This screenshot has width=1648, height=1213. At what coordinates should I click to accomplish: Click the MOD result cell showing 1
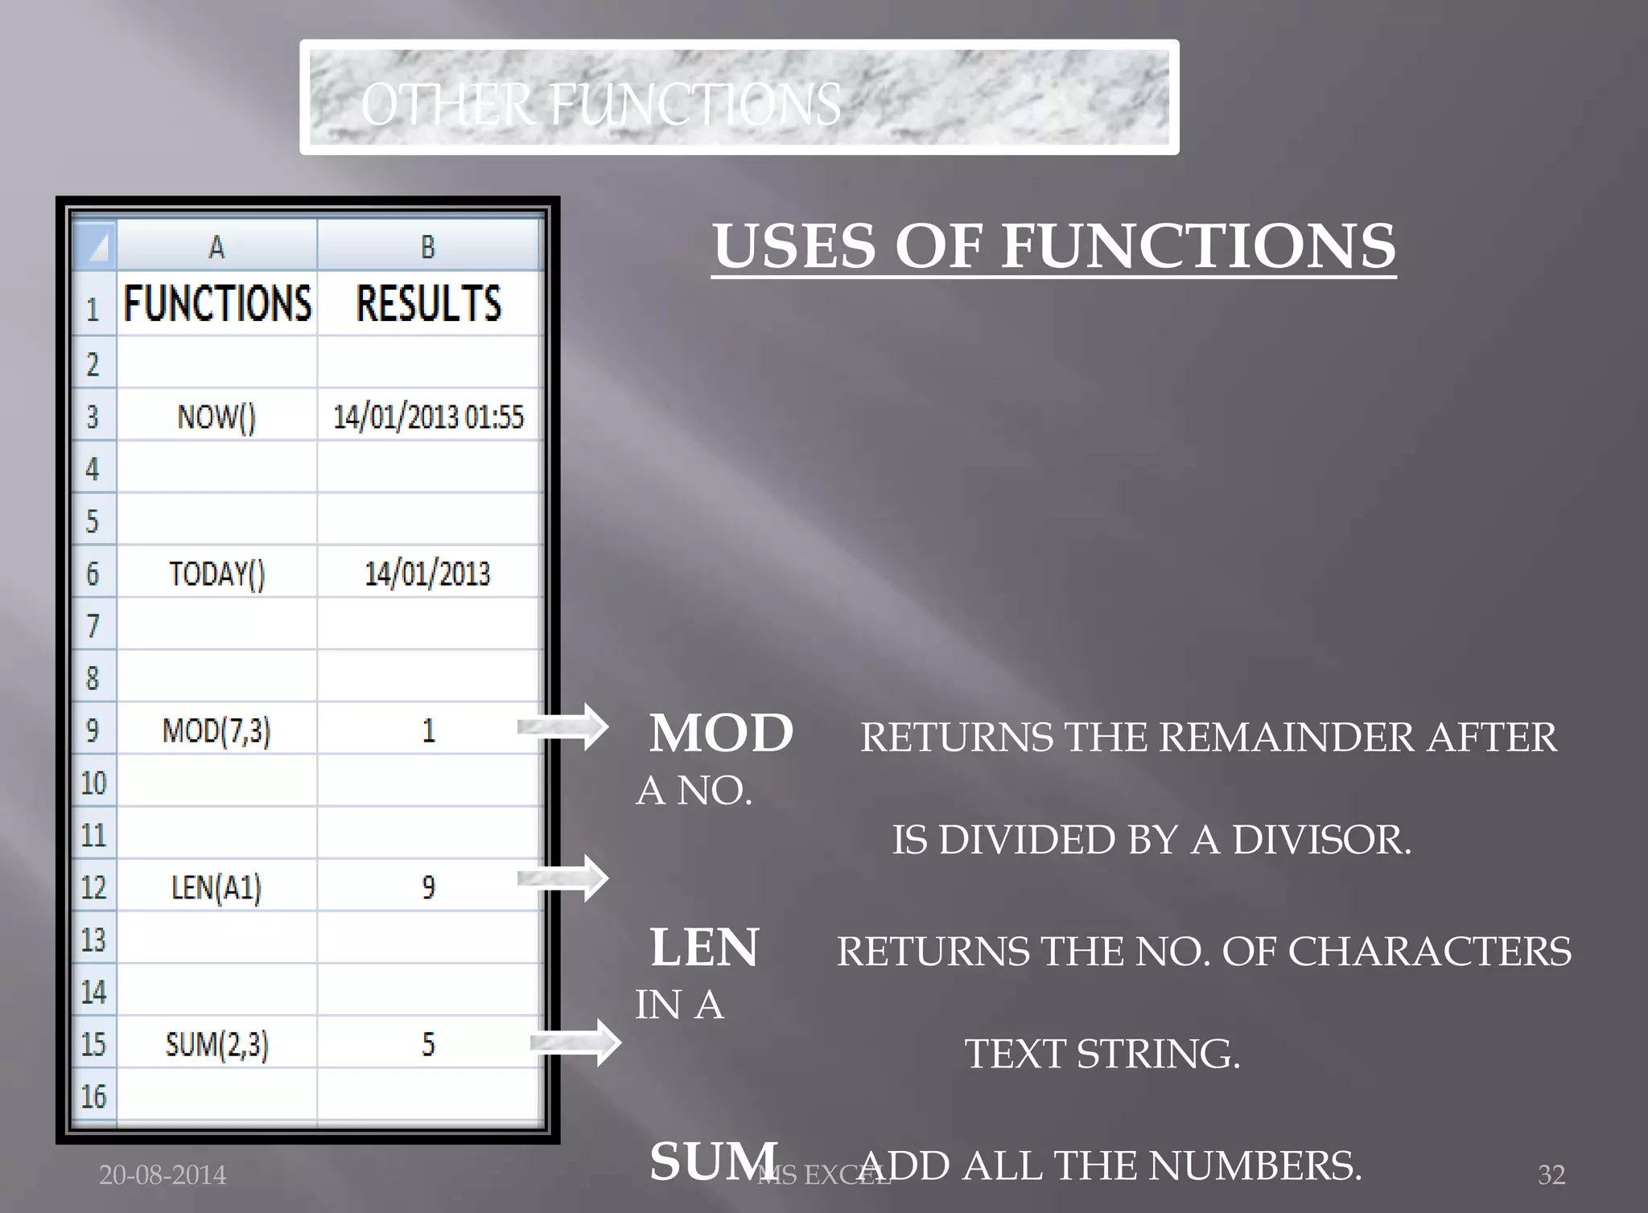click(x=429, y=729)
